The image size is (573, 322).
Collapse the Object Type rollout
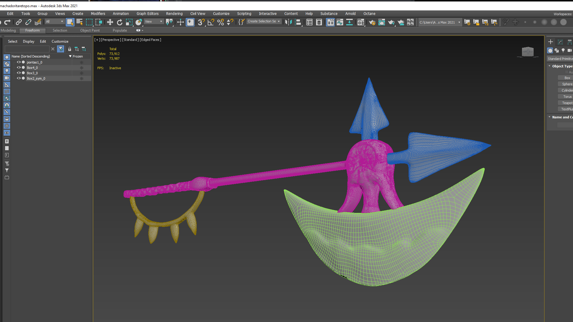coord(549,66)
